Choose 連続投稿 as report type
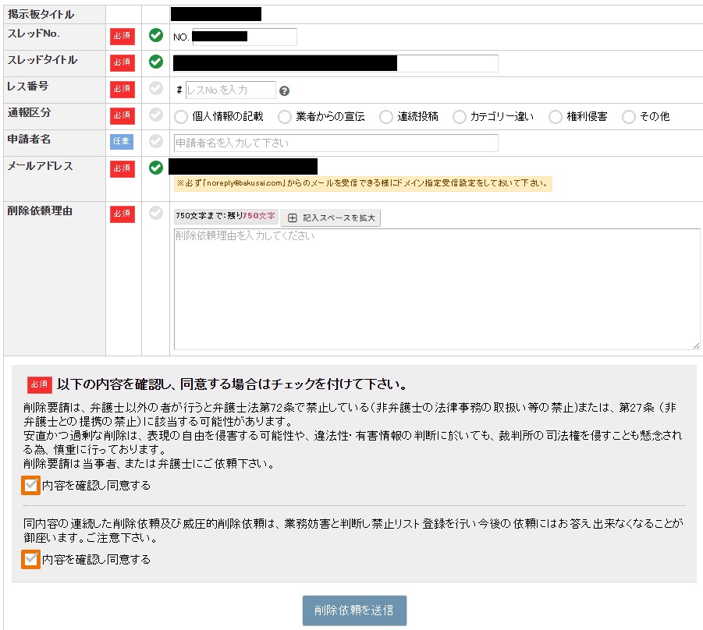The width and height of the screenshot is (703, 630). [x=386, y=117]
